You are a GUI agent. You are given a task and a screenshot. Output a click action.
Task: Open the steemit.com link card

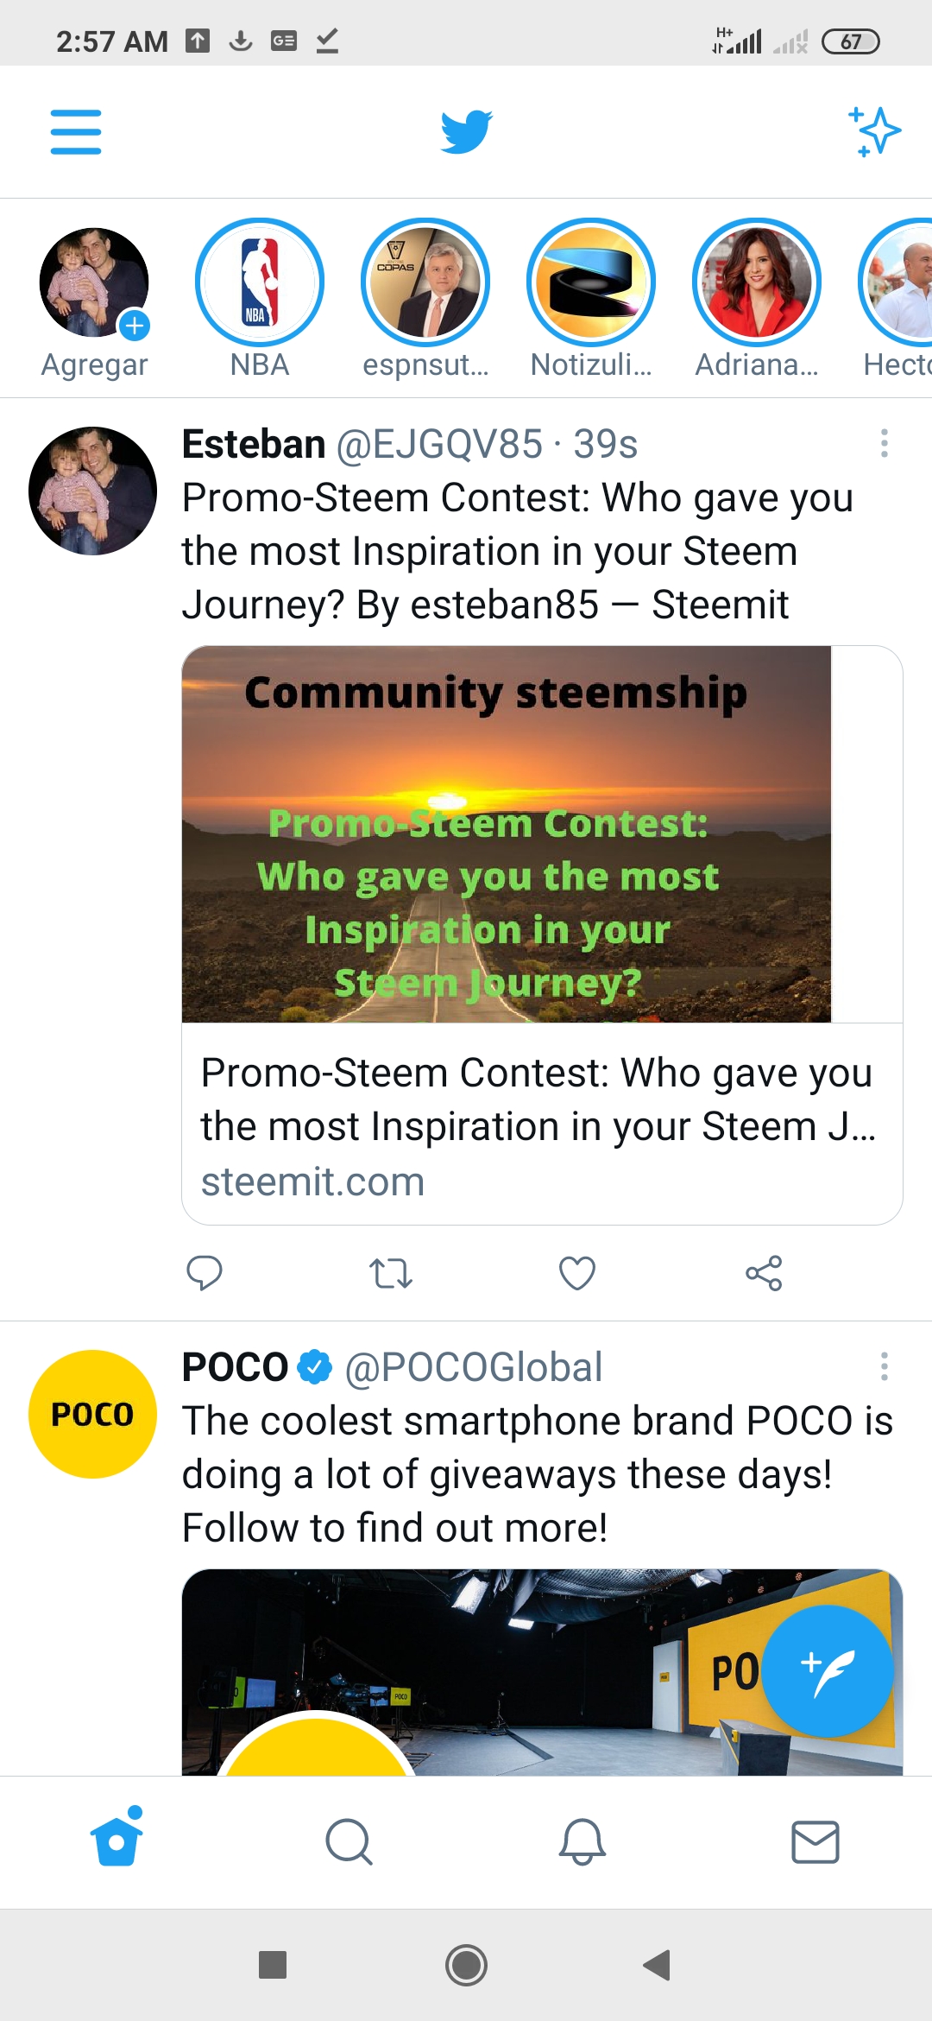click(542, 935)
